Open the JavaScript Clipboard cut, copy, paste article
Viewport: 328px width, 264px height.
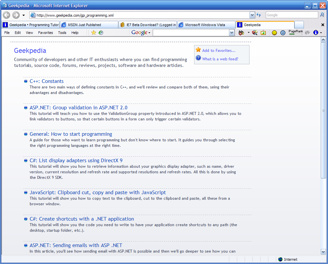click(x=98, y=193)
